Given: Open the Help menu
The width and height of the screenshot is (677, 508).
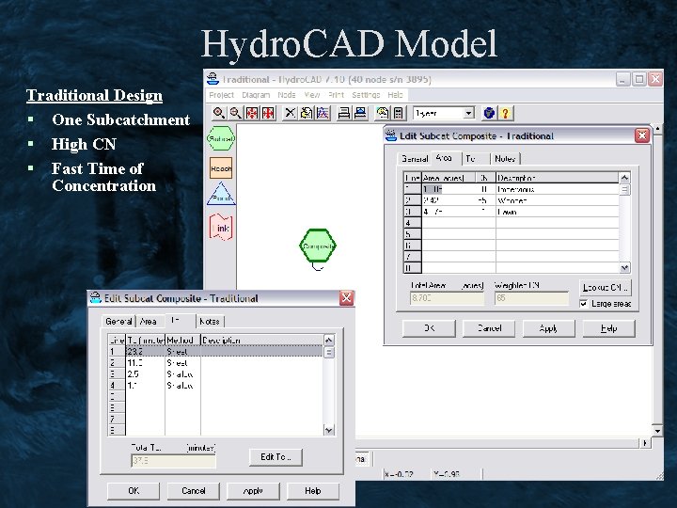Looking at the screenshot, I should point(395,95).
